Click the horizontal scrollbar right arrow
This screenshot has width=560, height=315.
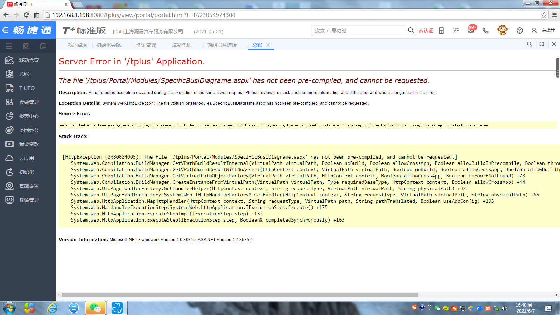[556, 295]
